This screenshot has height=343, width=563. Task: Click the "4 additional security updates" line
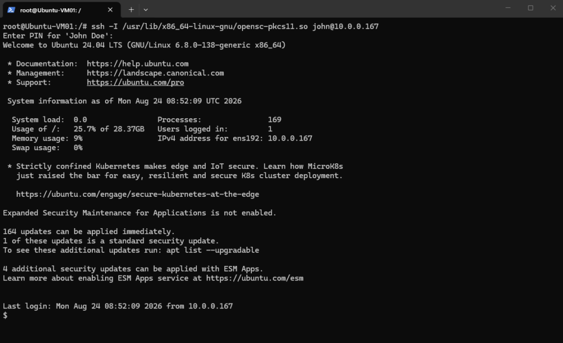click(x=133, y=269)
